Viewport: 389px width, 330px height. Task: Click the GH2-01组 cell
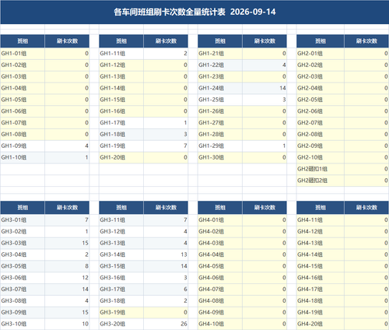[x=321, y=54]
